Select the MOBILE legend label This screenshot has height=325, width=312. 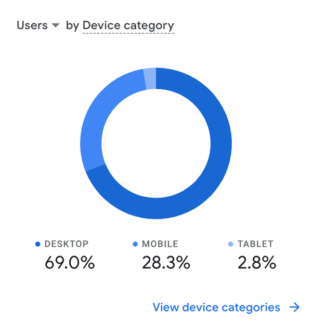(160, 244)
